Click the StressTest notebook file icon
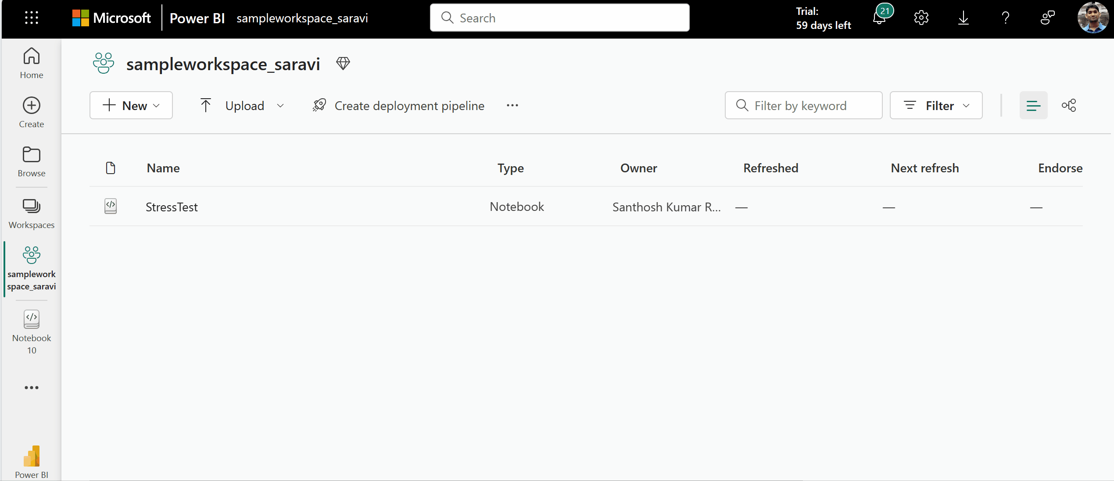The width and height of the screenshot is (1114, 481). (x=111, y=206)
